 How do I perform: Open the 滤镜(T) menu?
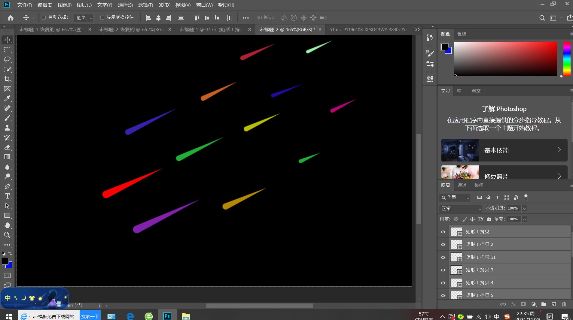click(x=145, y=5)
